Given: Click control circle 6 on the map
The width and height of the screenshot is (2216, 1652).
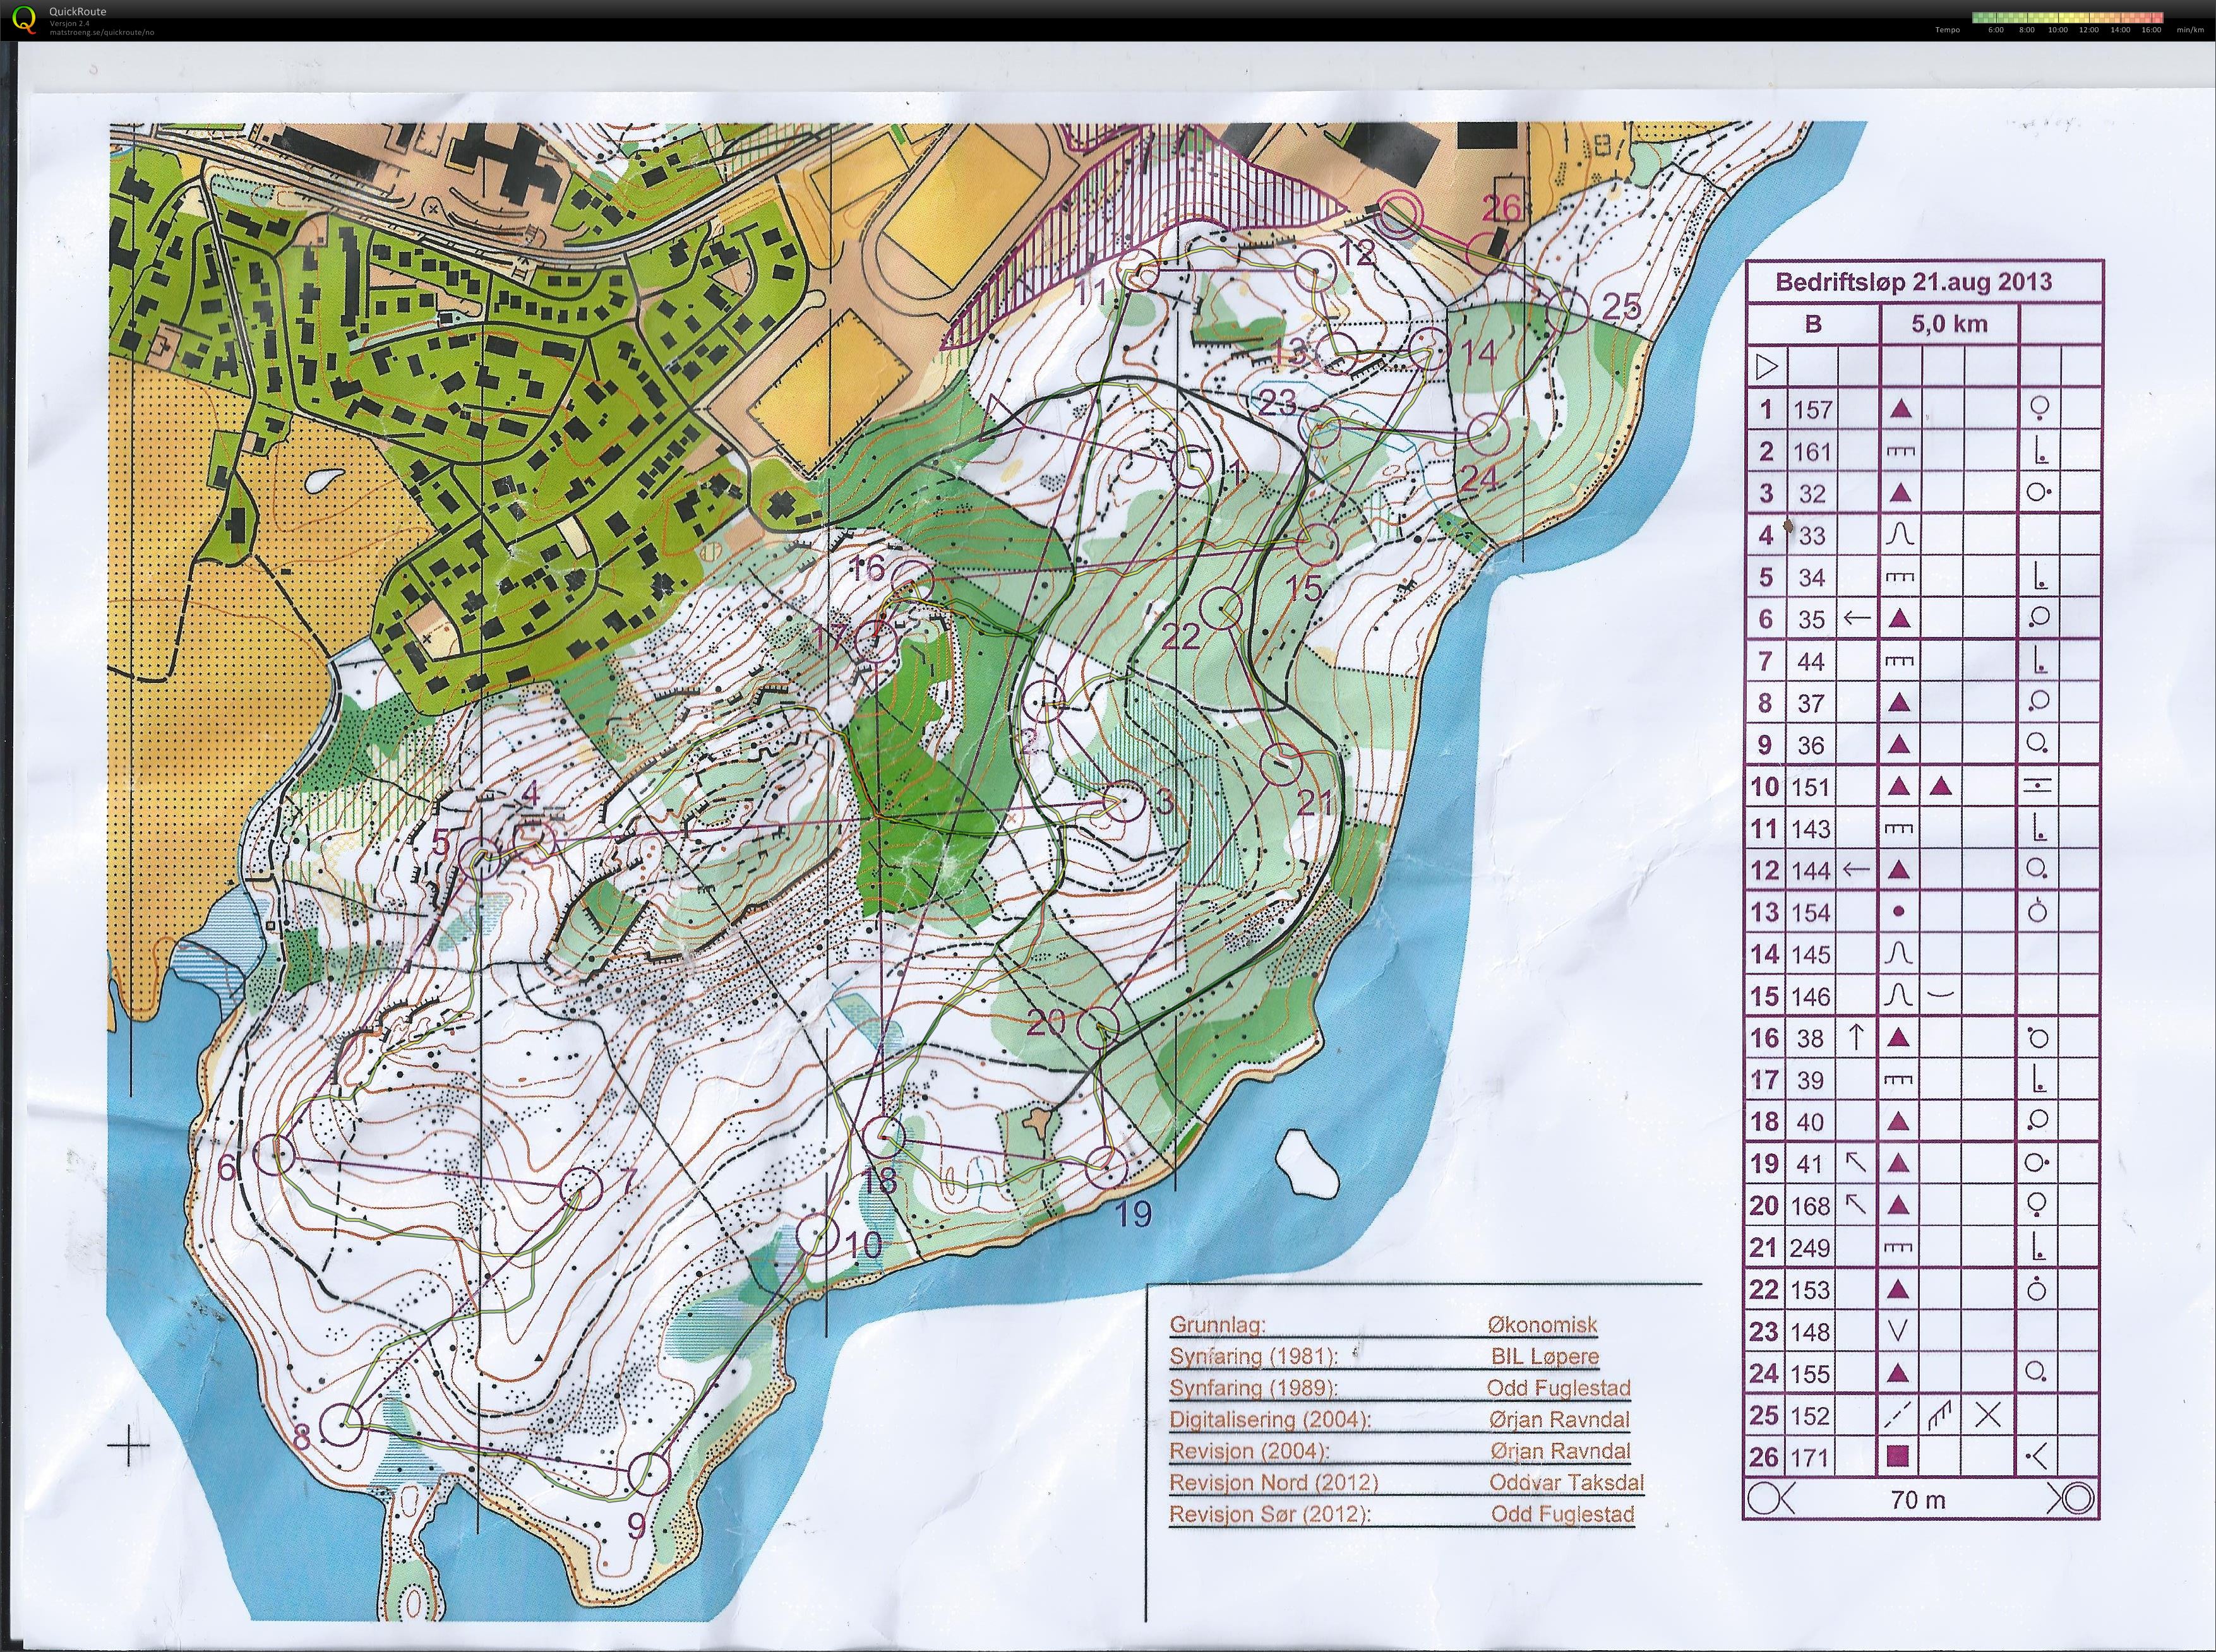Looking at the screenshot, I should point(275,1155).
